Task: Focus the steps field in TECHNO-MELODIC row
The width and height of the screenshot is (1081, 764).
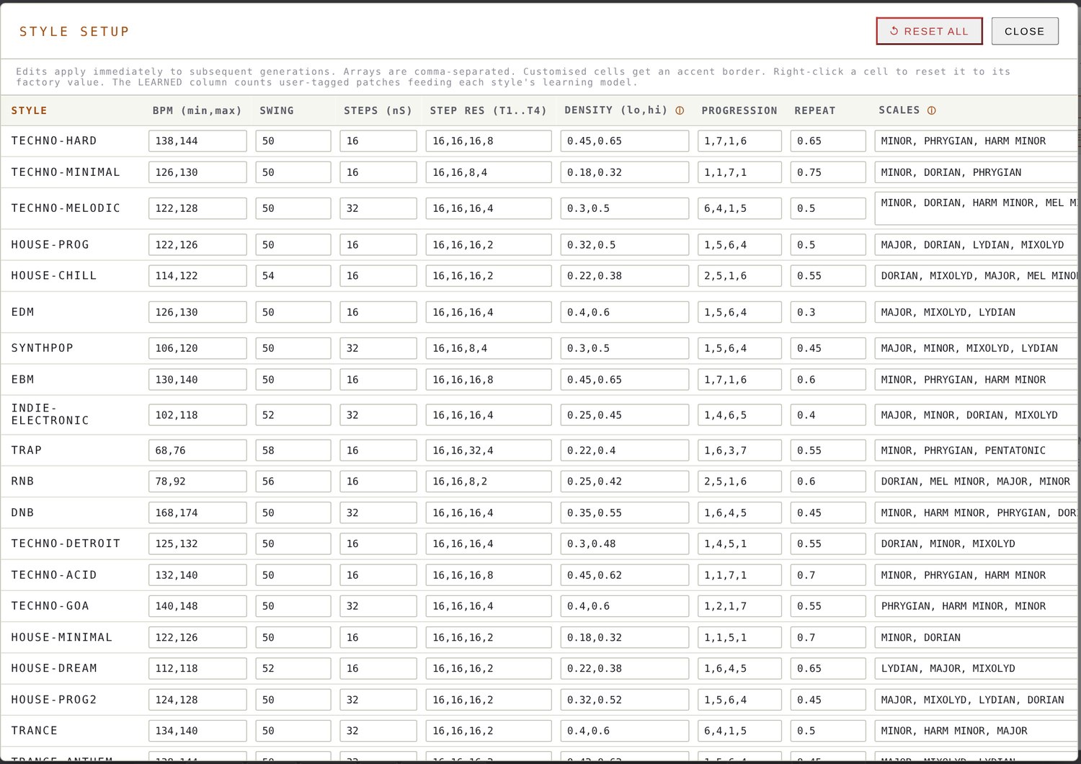Action: (x=378, y=208)
